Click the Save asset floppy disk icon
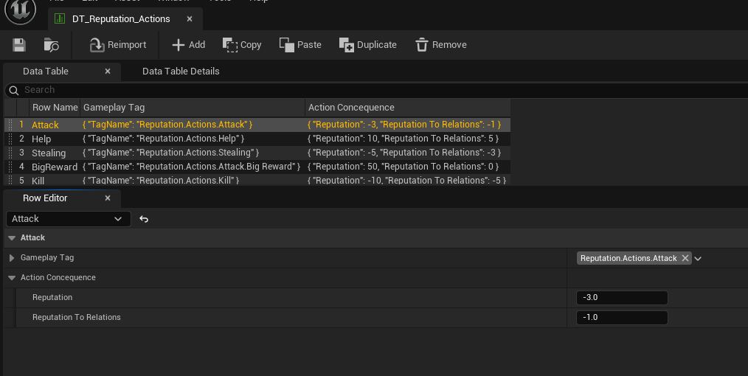The width and height of the screenshot is (748, 376). click(x=19, y=45)
